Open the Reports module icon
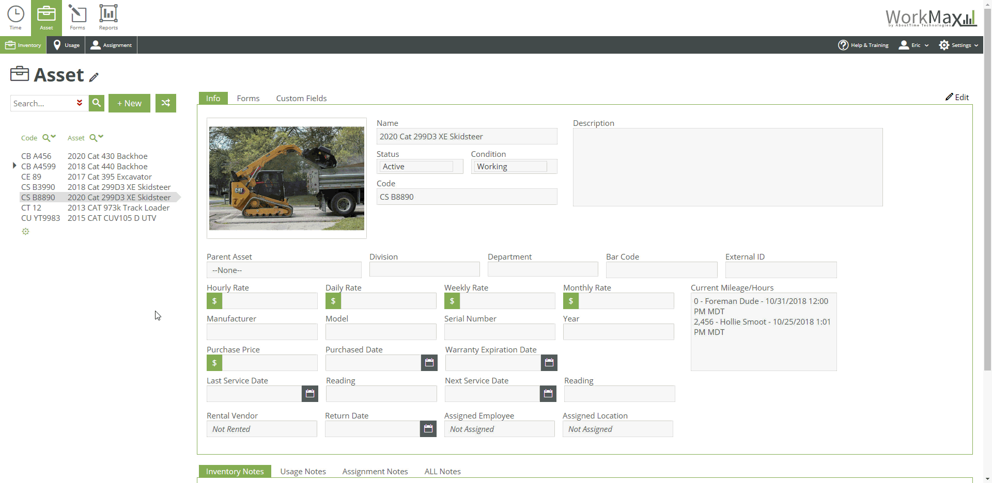 tap(109, 18)
